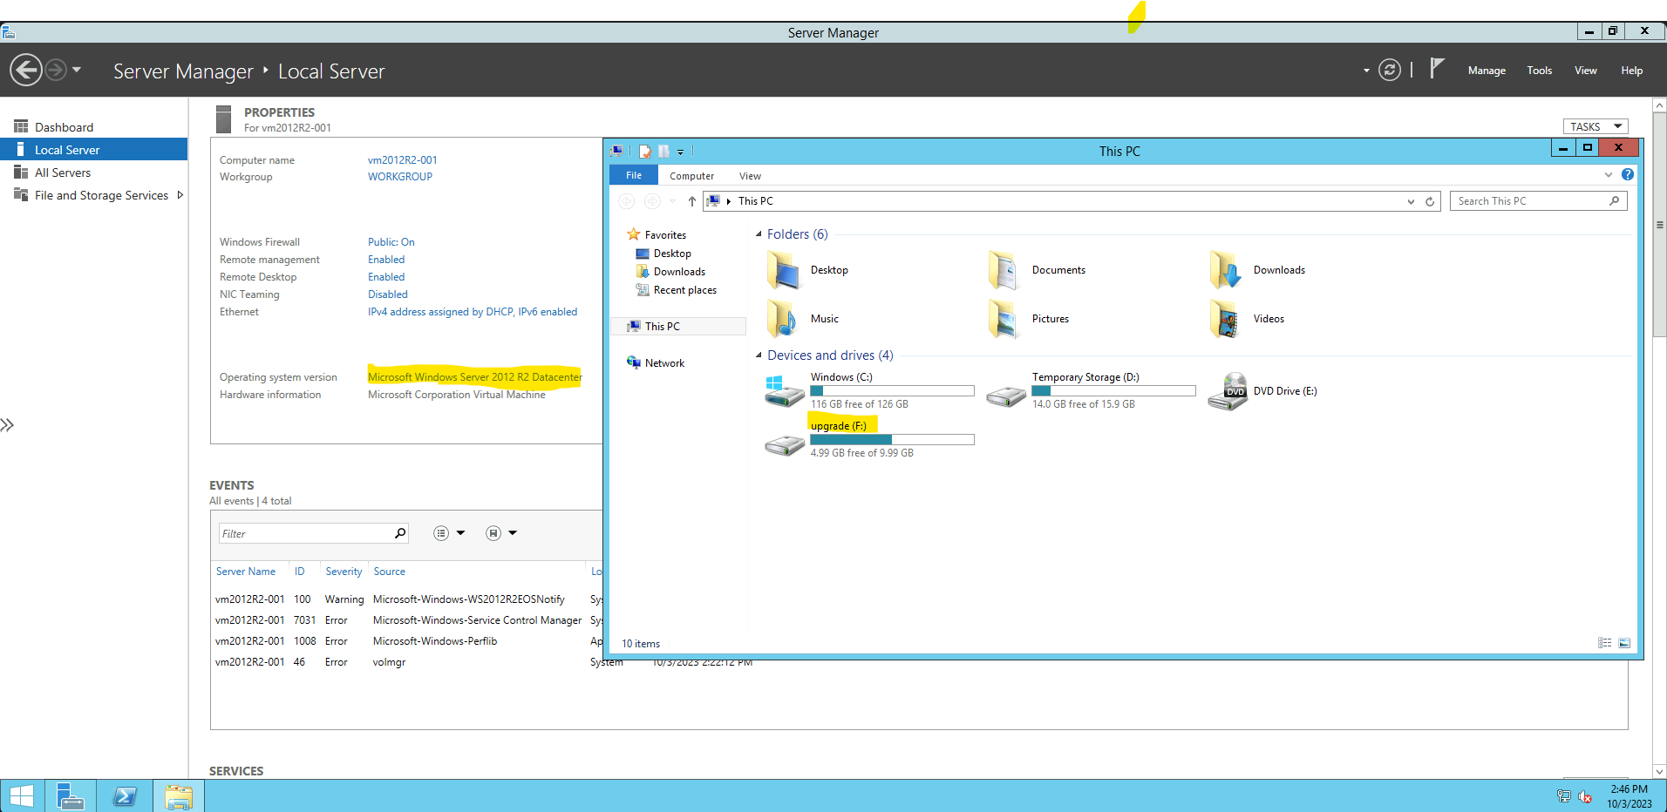This screenshot has height=812, width=1667.
Task: Open the View menu in Server Manager header
Action: (x=1586, y=71)
